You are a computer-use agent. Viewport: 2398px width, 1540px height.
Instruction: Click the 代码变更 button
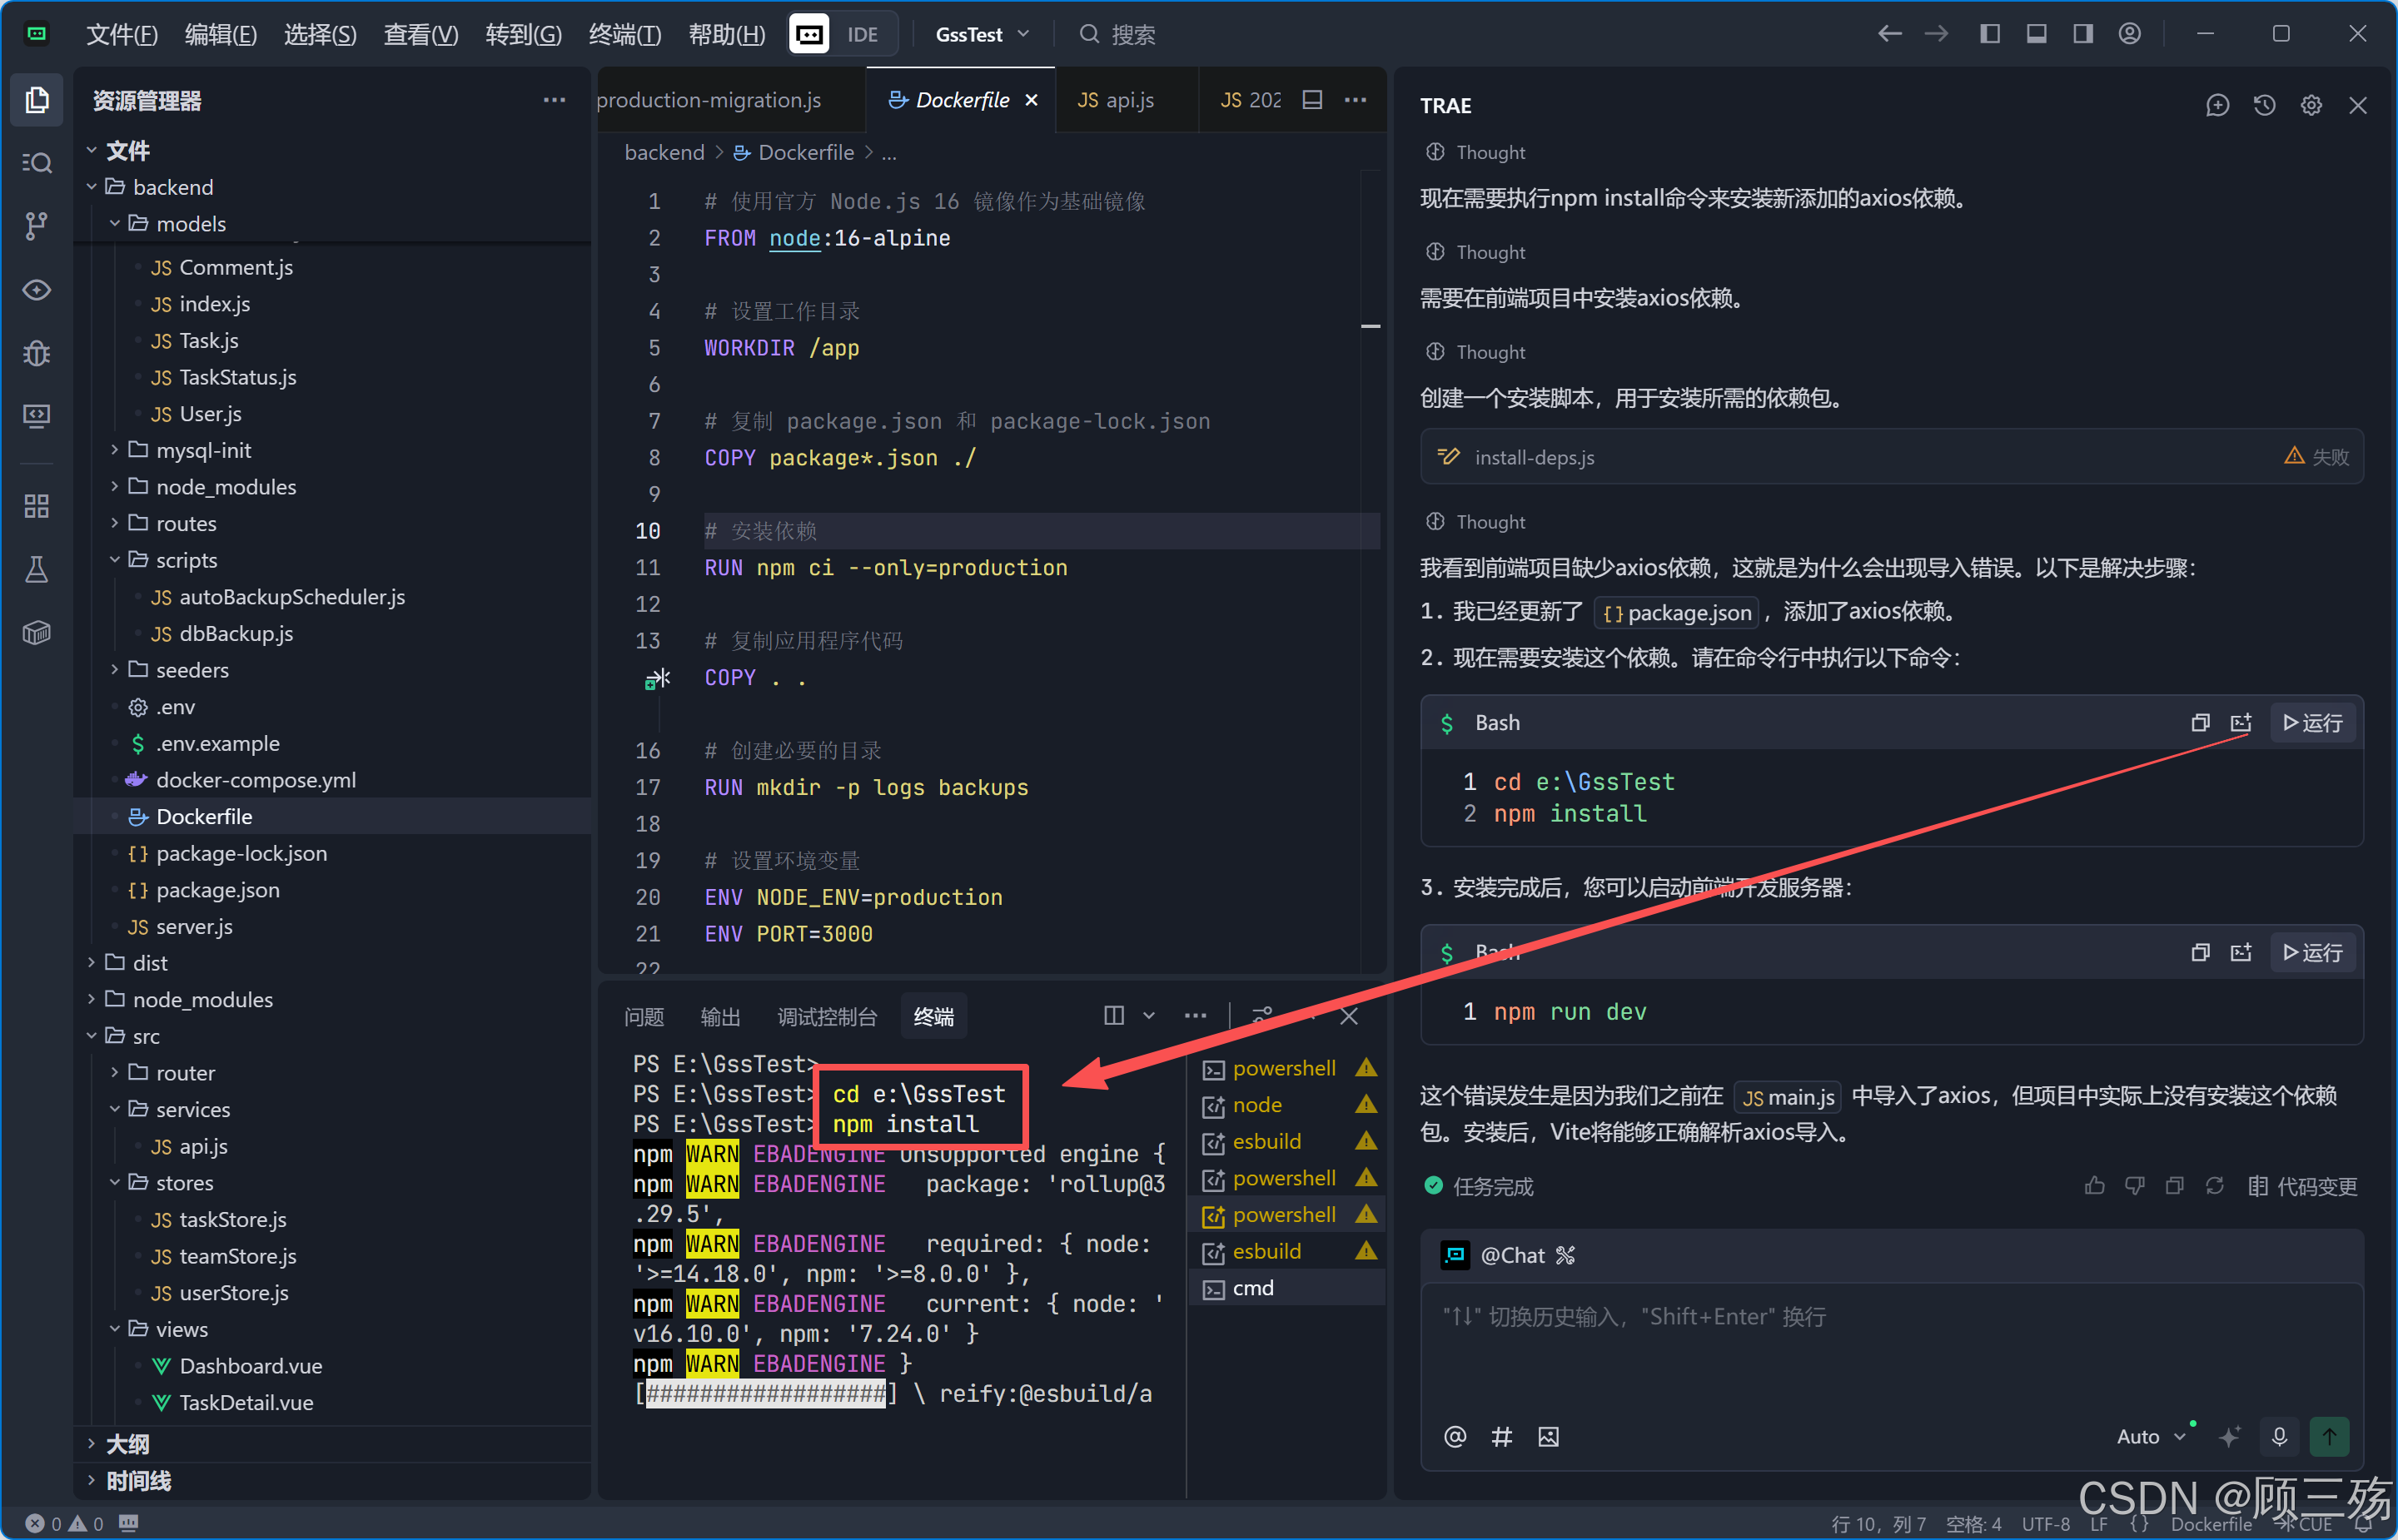pos(2303,1187)
